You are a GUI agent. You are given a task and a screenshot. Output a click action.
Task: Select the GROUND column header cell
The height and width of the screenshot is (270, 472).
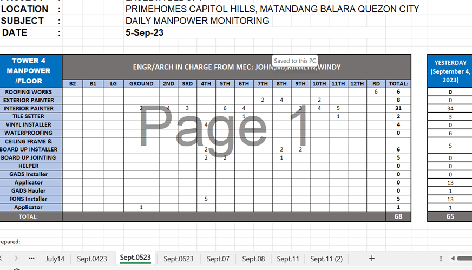tap(141, 84)
